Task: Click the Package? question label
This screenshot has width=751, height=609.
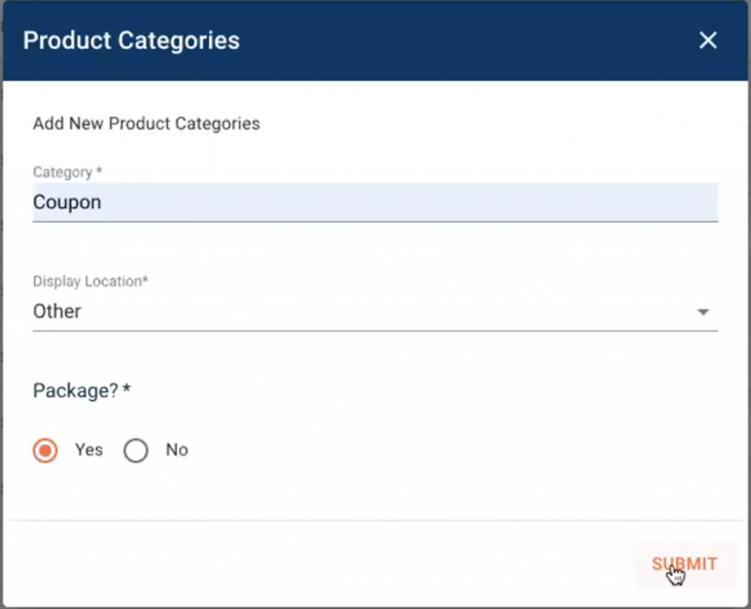Action: [x=81, y=391]
